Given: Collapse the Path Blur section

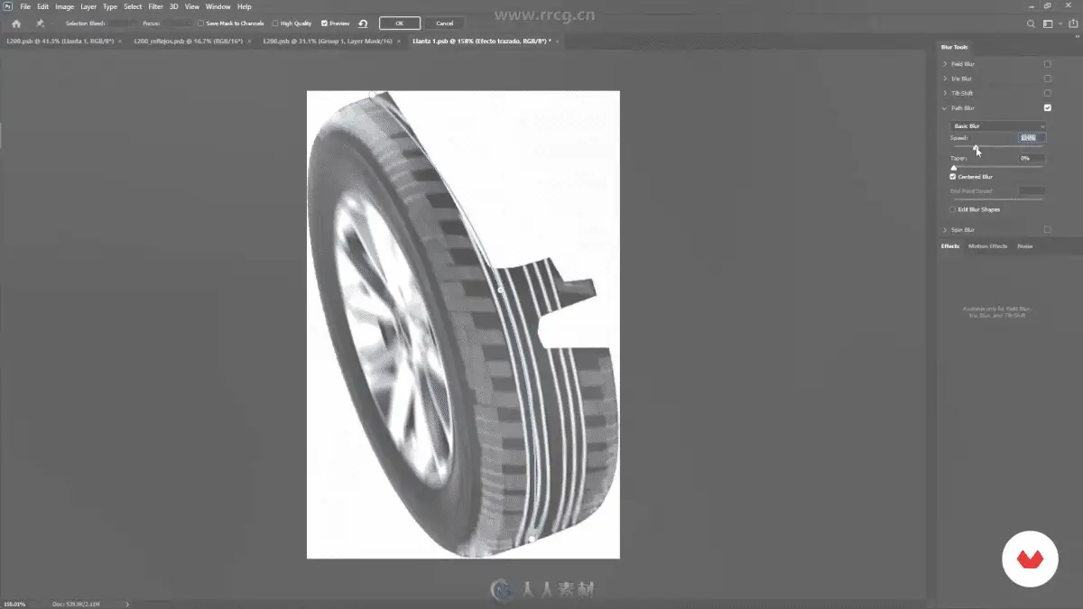Looking at the screenshot, I should point(945,108).
